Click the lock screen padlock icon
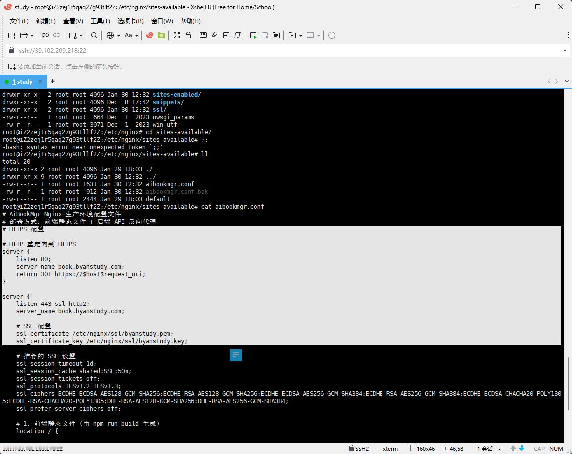Viewport: 572px width, 454px height. pos(188,35)
